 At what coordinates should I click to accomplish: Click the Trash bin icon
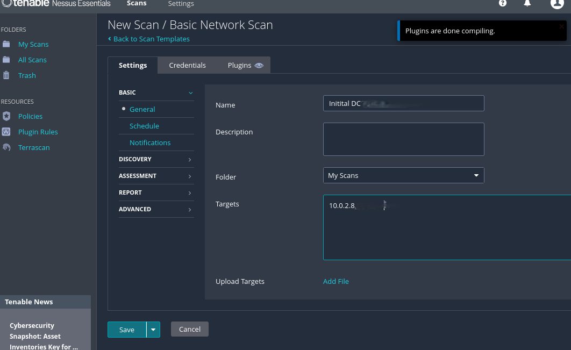pyautogui.click(x=6, y=75)
